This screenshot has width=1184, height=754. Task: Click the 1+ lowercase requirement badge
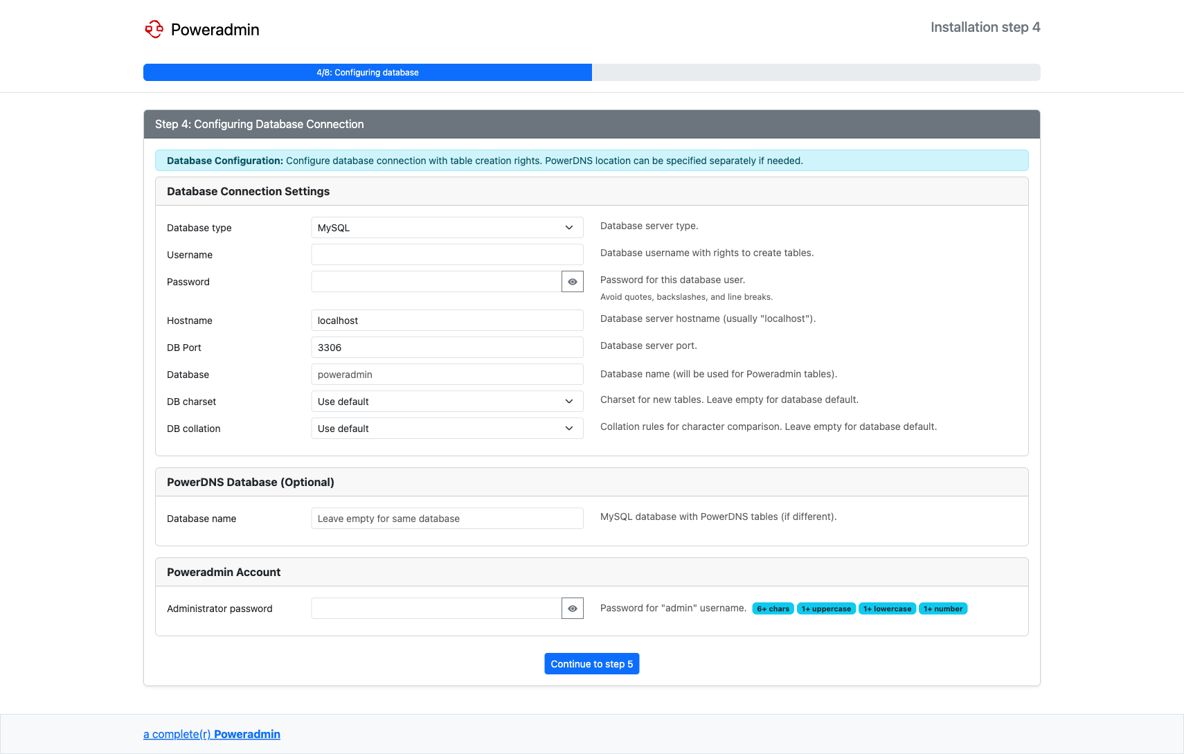click(x=887, y=609)
